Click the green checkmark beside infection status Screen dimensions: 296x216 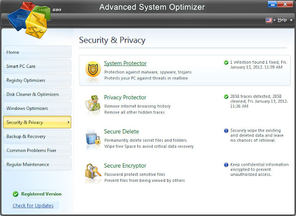(226, 62)
